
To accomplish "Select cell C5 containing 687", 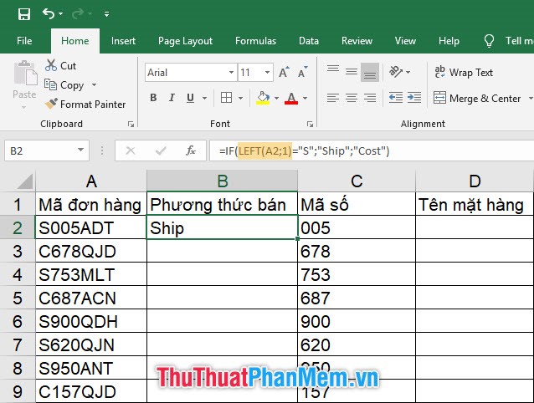I will pyautogui.click(x=357, y=298).
